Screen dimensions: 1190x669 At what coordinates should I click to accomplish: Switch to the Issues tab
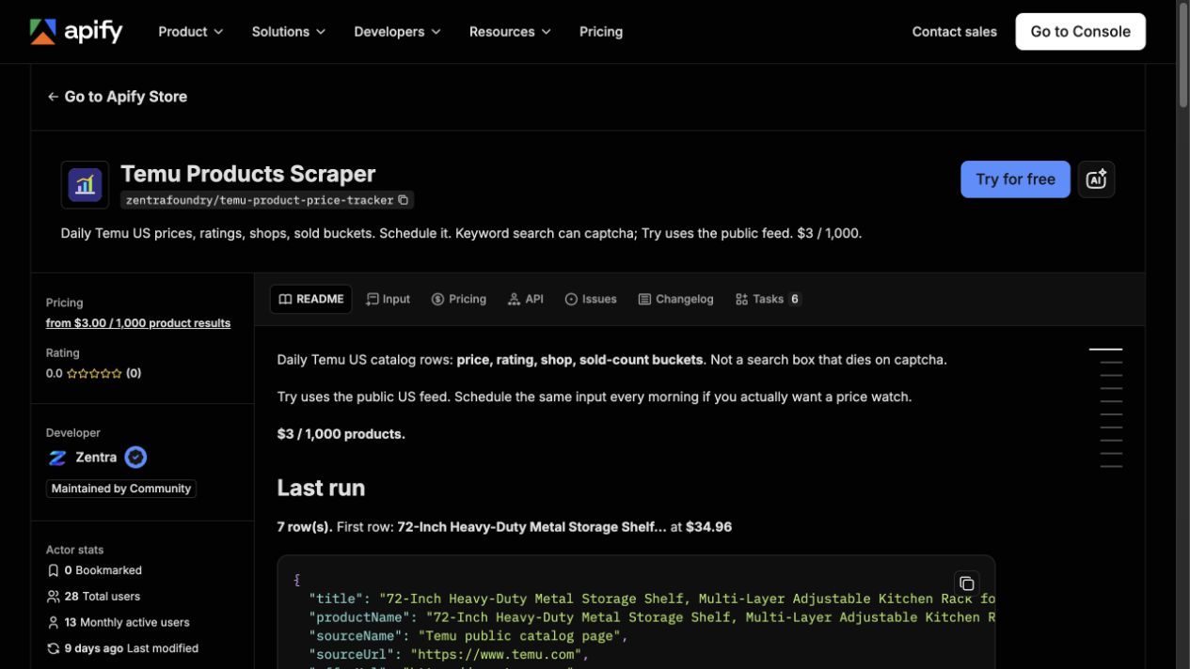pos(591,299)
